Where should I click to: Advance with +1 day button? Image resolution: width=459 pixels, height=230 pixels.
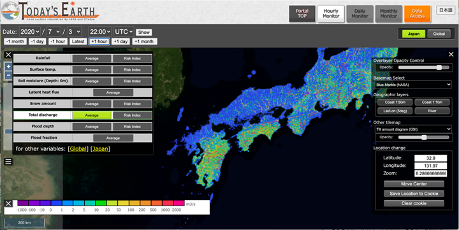(x=120, y=41)
